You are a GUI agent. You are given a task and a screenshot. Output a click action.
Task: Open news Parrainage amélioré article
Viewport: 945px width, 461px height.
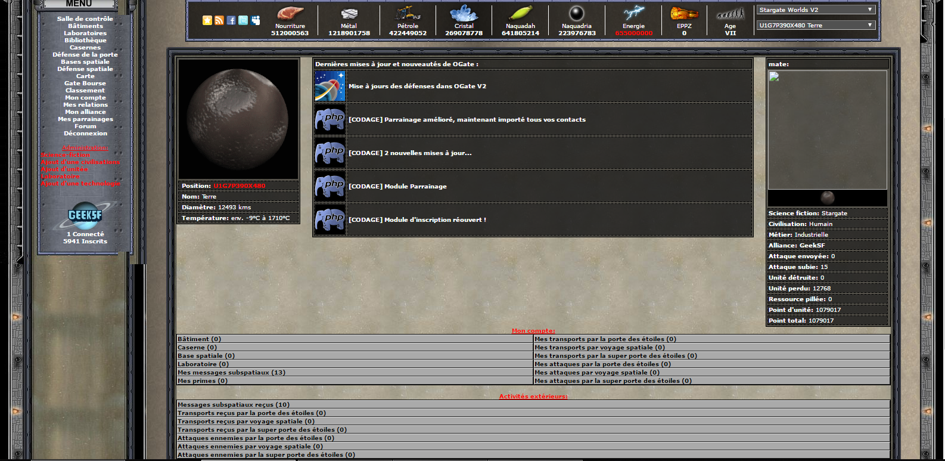tap(467, 119)
